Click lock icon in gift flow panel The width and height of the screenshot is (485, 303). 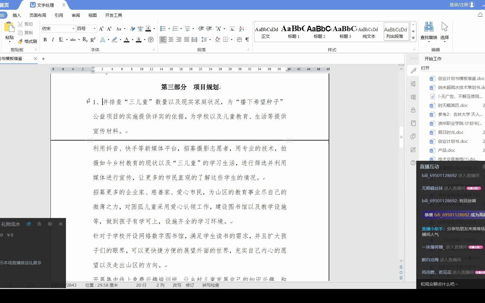pyautogui.click(x=39, y=224)
